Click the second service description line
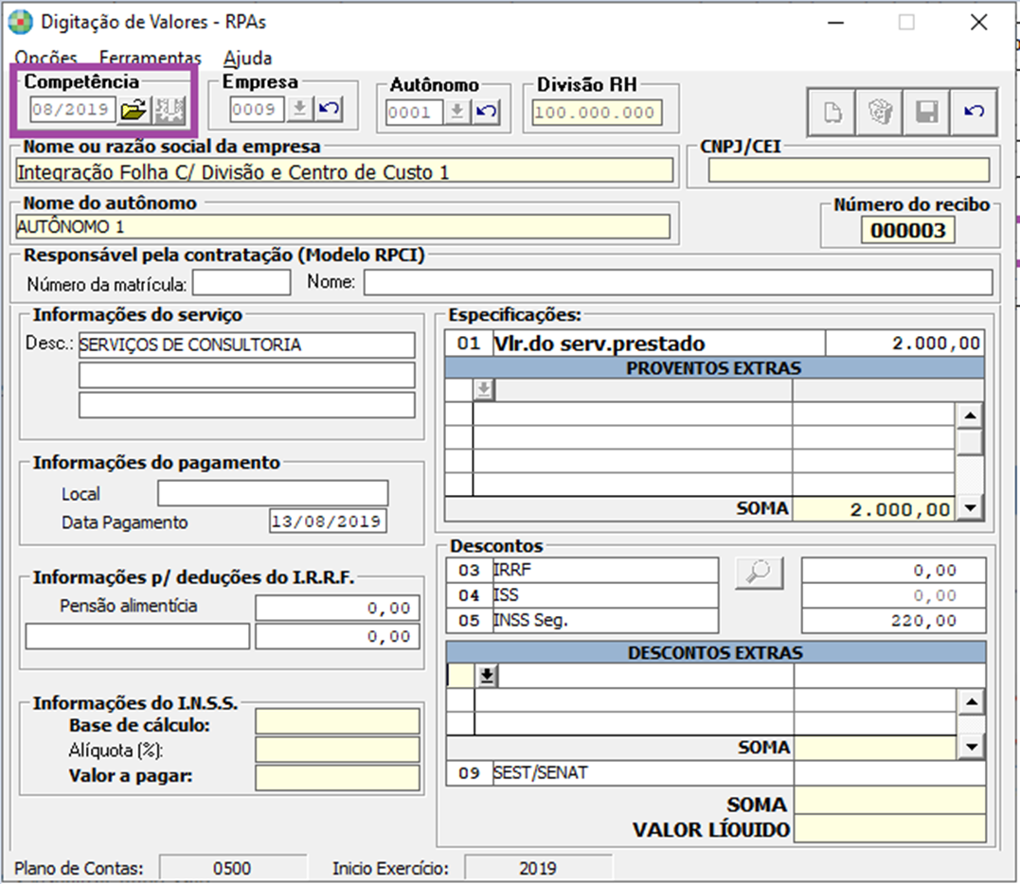 click(246, 375)
